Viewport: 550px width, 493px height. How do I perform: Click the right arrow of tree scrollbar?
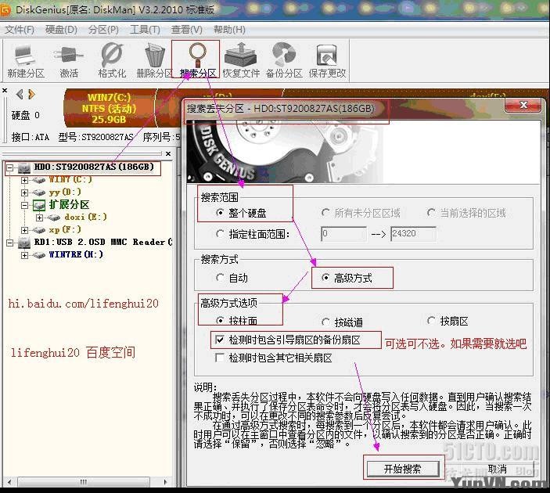pos(166,482)
